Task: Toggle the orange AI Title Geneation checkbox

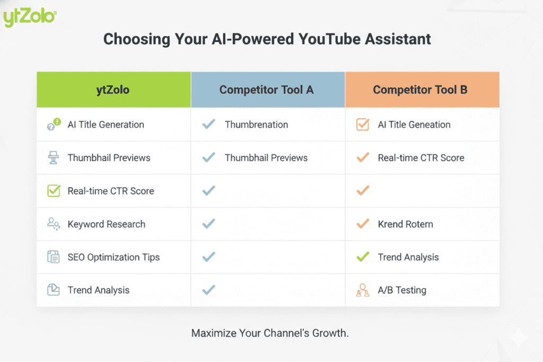Action: [x=363, y=125]
